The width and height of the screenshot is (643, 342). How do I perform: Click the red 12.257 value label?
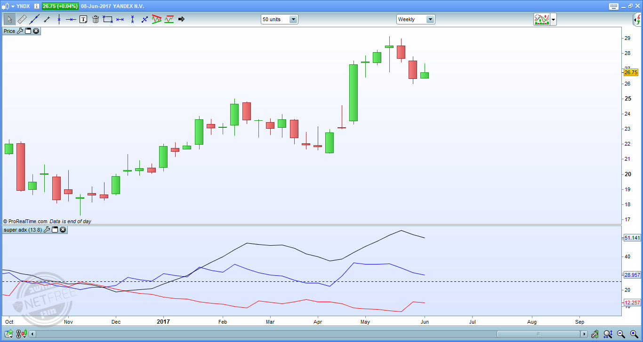point(632,303)
